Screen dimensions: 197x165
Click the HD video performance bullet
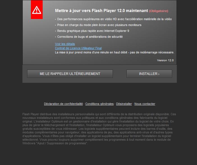point(114,19)
